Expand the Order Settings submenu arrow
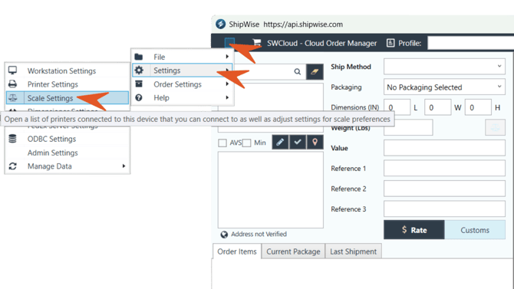Viewport: 514px width, 289px height. pyautogui.click(x=227, y=84)
